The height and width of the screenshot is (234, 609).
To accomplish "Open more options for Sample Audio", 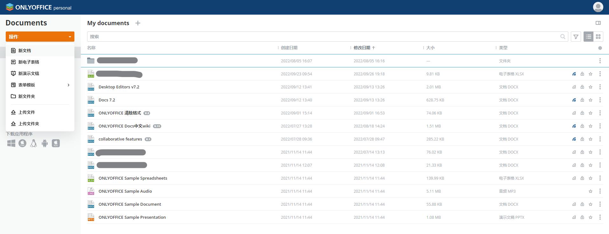I will point(600,191).
